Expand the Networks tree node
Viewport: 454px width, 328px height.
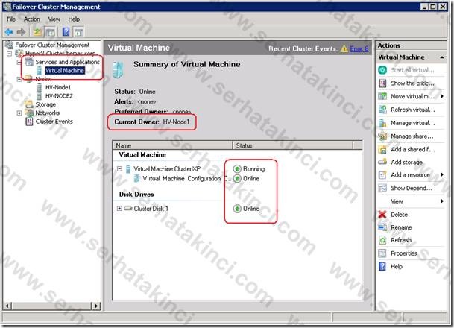(19, 113)
